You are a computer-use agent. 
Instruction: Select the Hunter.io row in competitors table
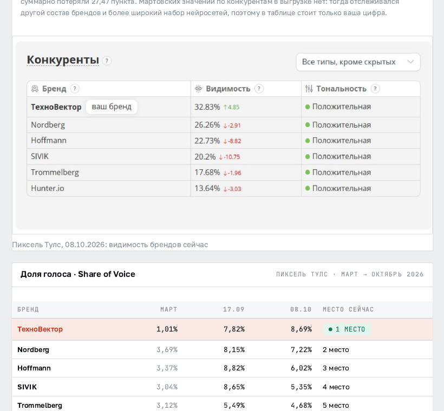coord(224,188)
